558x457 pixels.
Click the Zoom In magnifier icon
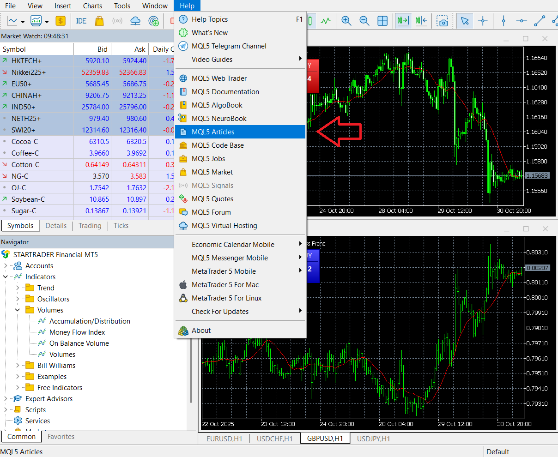pyautogui.click(x=346, y=21)
